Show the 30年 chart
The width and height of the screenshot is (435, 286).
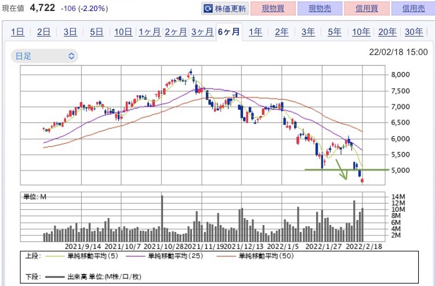414,32
